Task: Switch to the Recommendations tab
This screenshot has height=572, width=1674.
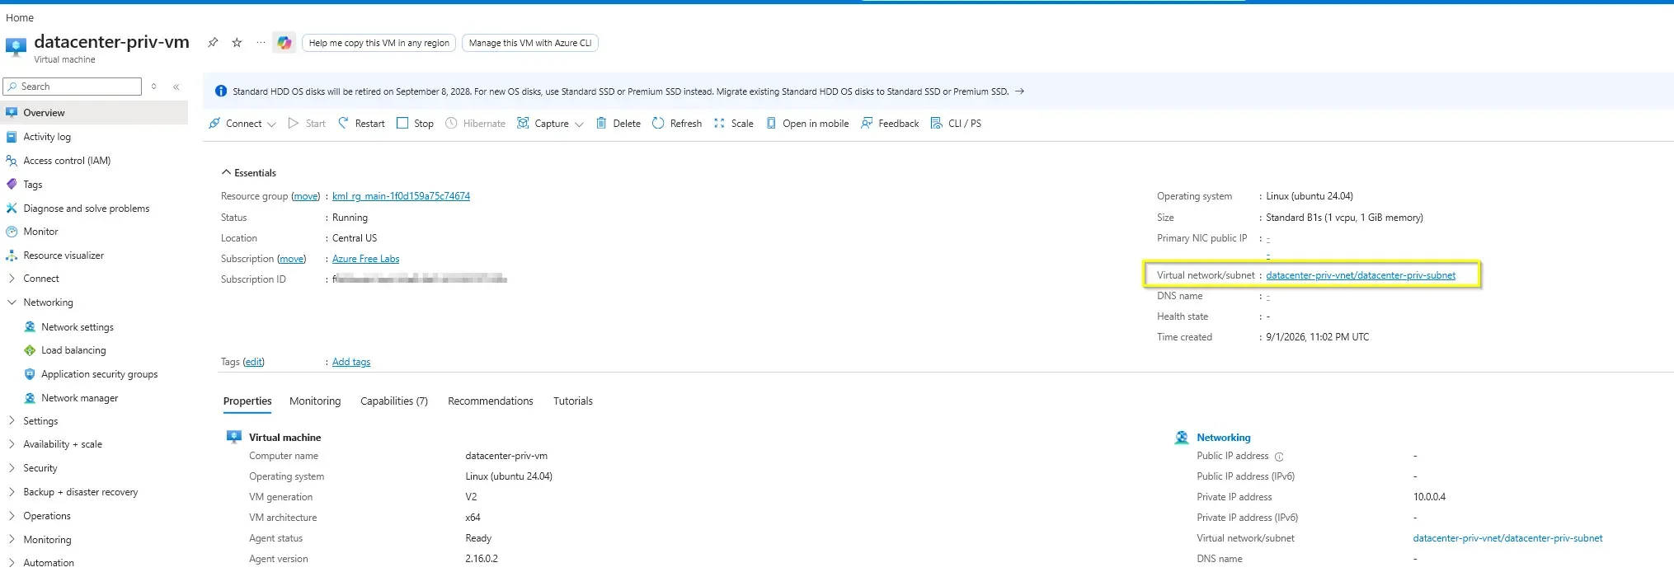Action: click(x=491, y=401)
